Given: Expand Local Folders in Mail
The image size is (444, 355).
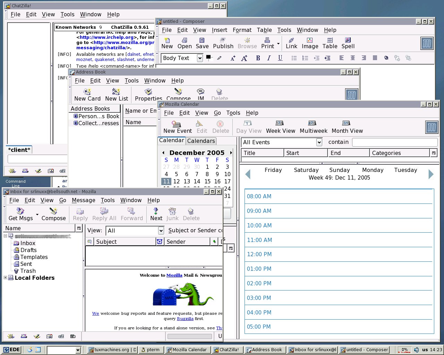Looking at the screenshot, I should [x=5, y=278].
